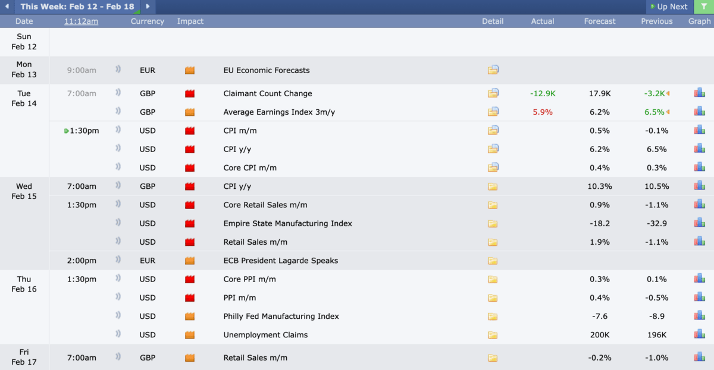The image size is (714, 370).
Task: Click the Currency column header
Action: pyautogui.click(x=148, y=21)
